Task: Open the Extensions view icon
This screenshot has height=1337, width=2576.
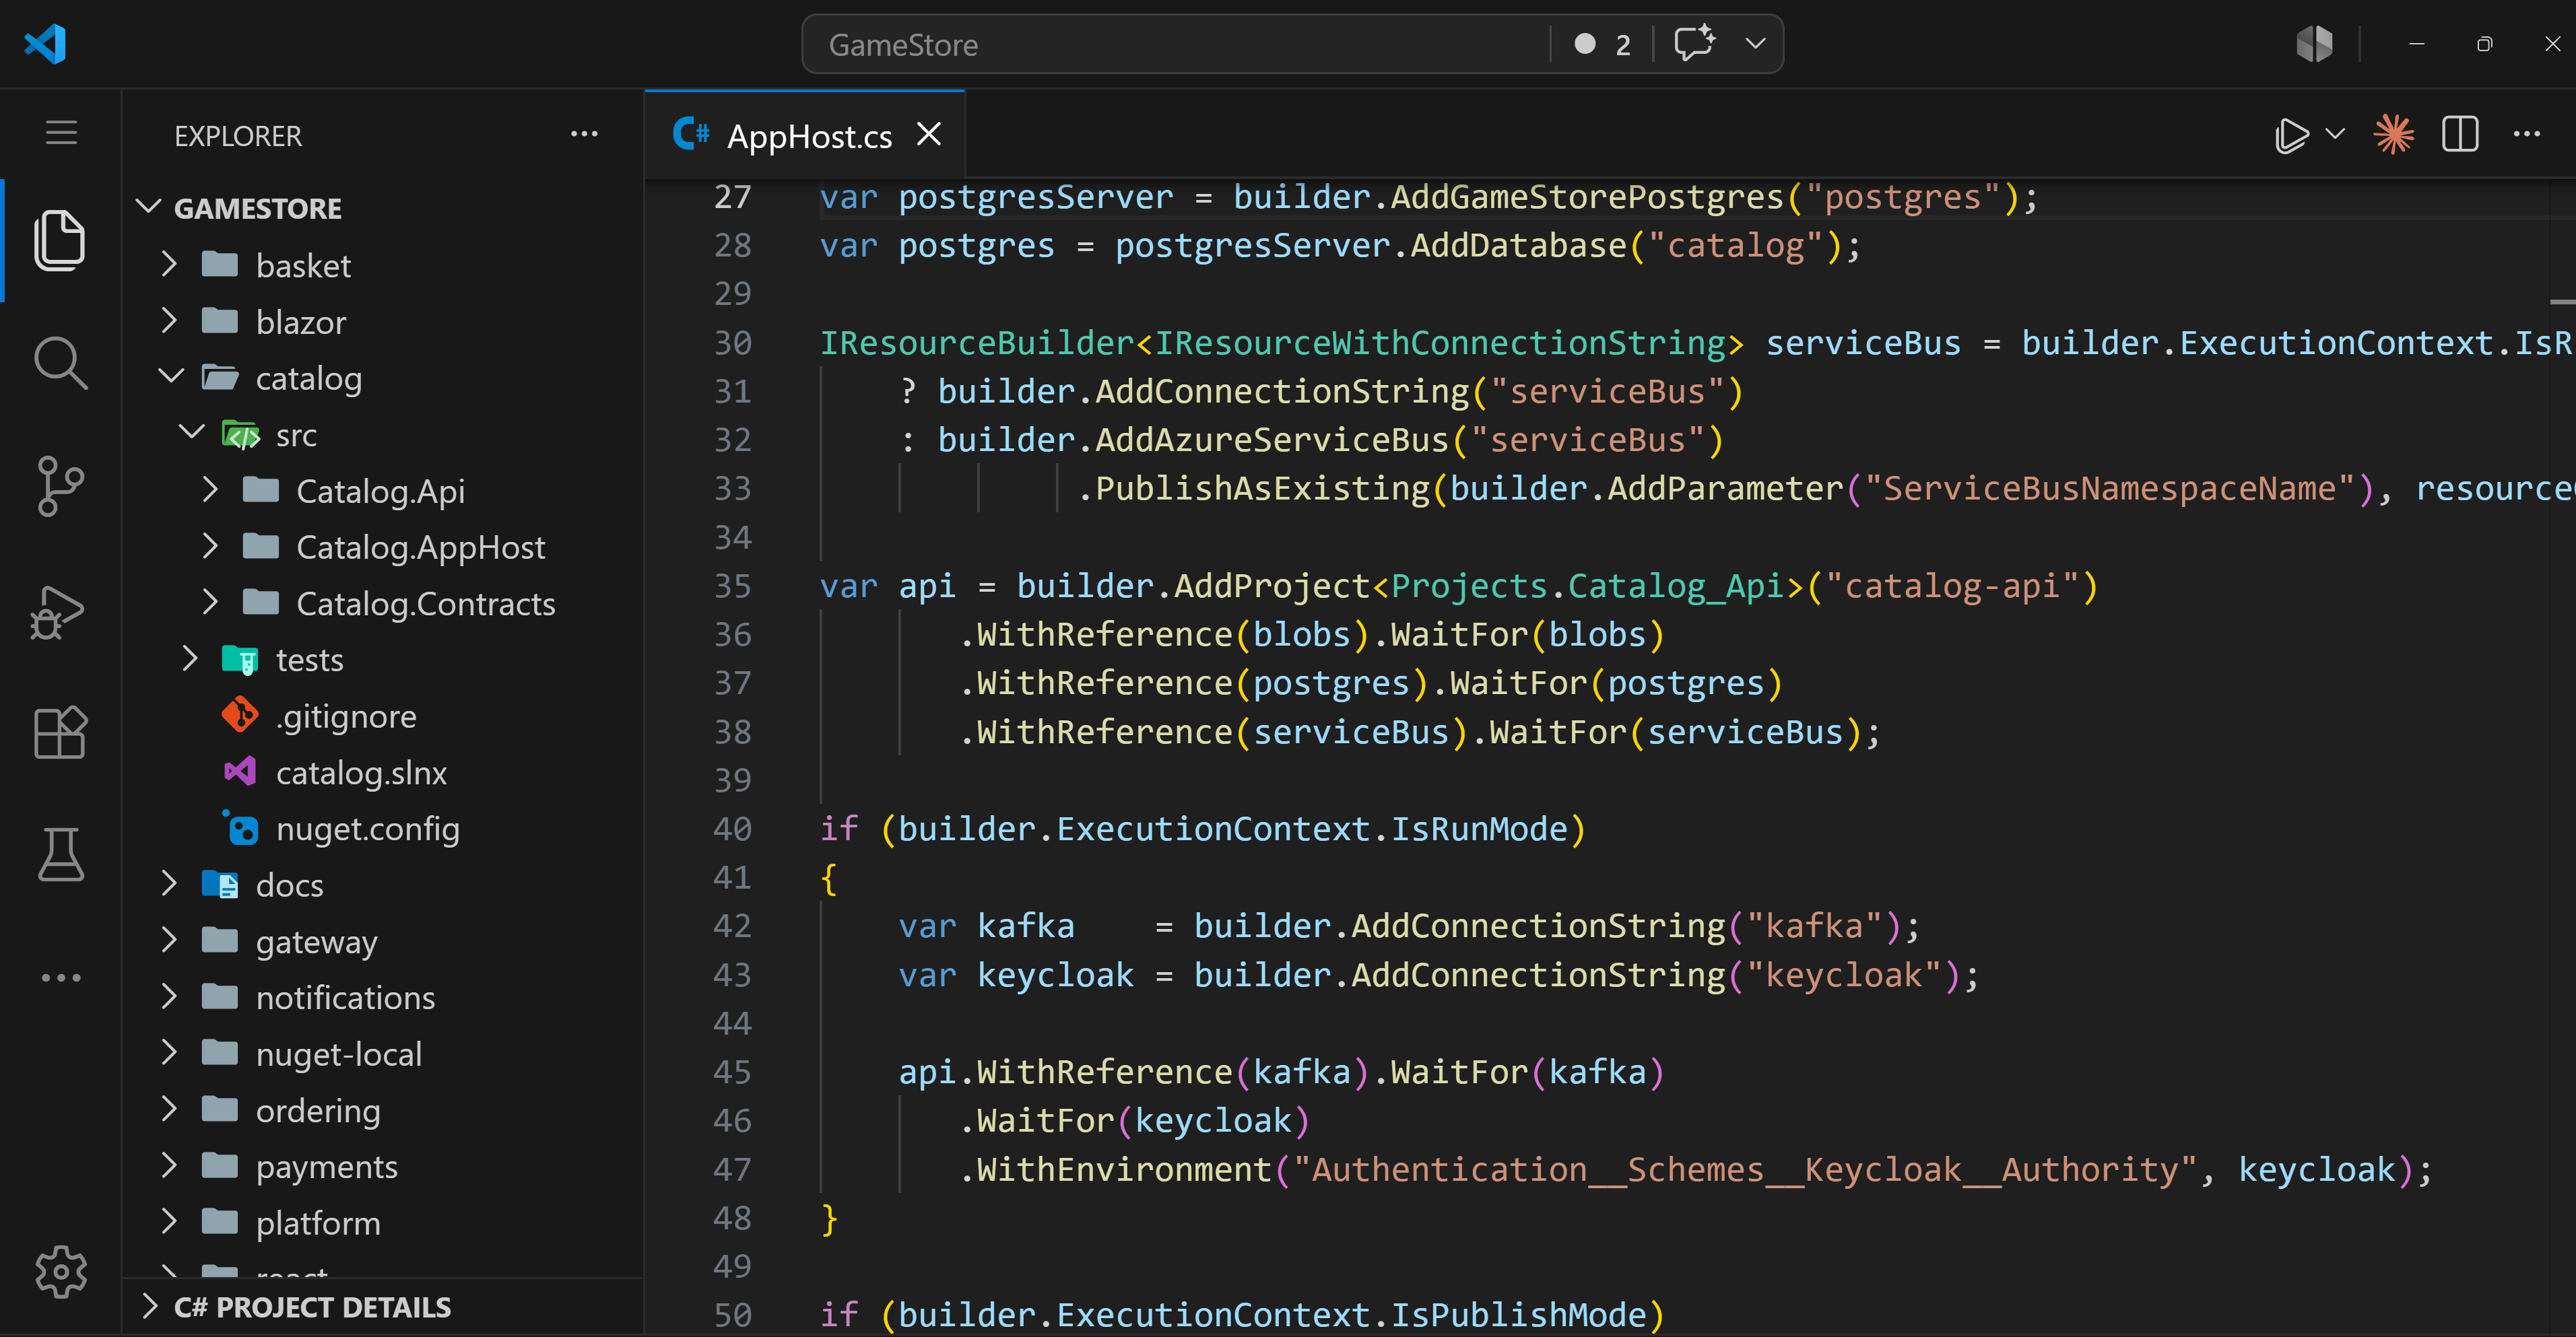Action: (60, 732)
